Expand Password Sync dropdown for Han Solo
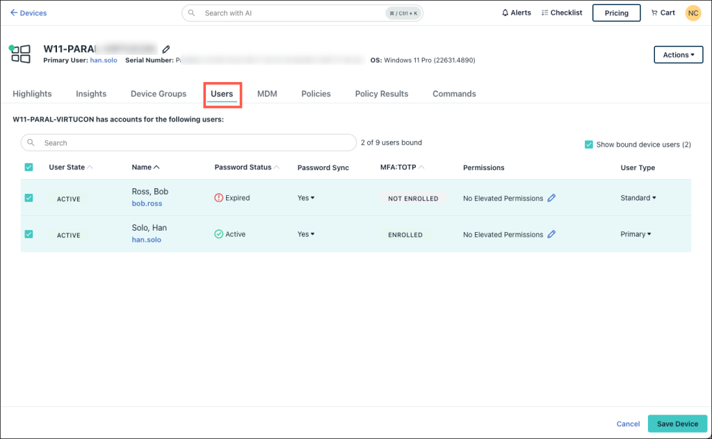The height and width of the screenshot is (439, 712). point(306,234)
